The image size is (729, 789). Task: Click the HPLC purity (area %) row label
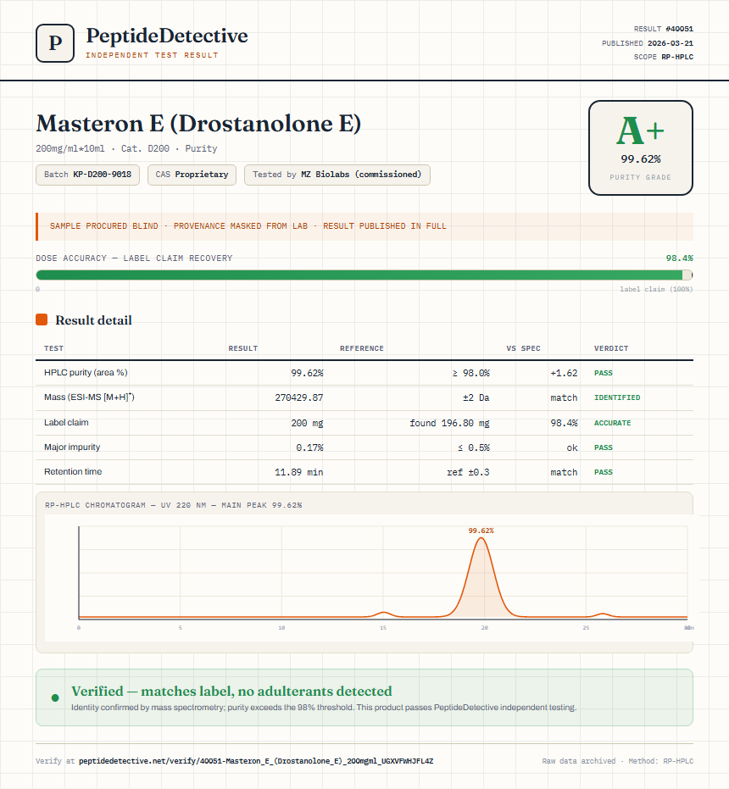pos(86,372)
